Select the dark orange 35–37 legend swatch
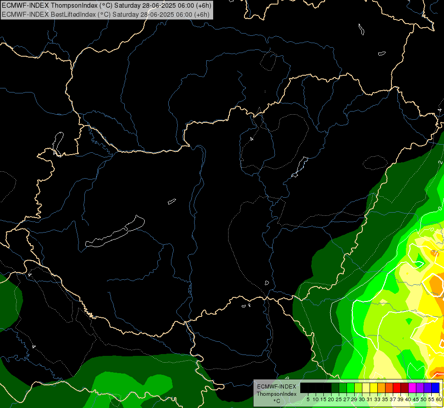Viewport: 444px width, 408px height. tap(389, 388)
